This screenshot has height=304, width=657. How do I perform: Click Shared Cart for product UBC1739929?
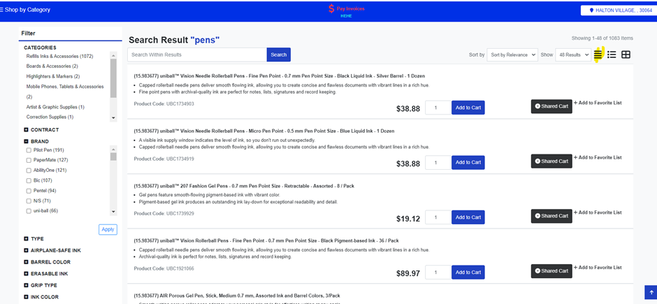[551, 216]
